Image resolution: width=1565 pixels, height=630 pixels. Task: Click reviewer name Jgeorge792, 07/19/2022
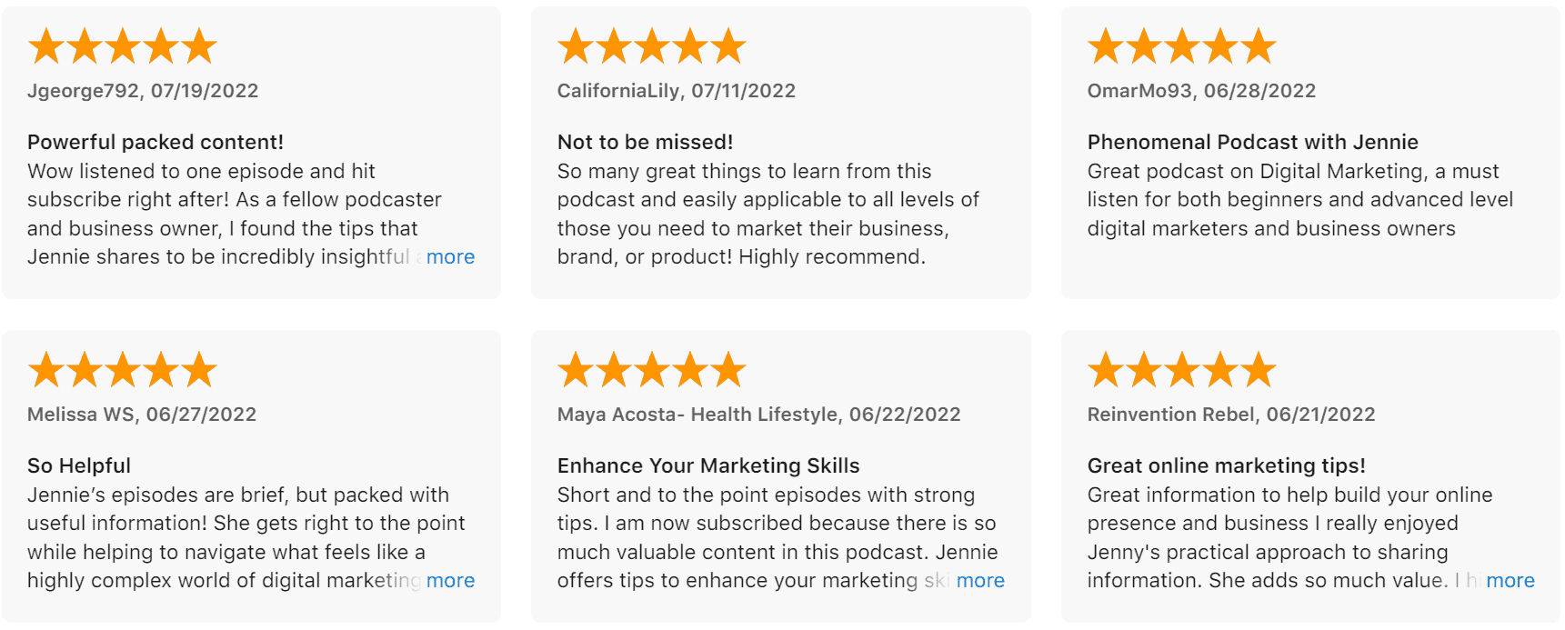[x=143, y=91]
